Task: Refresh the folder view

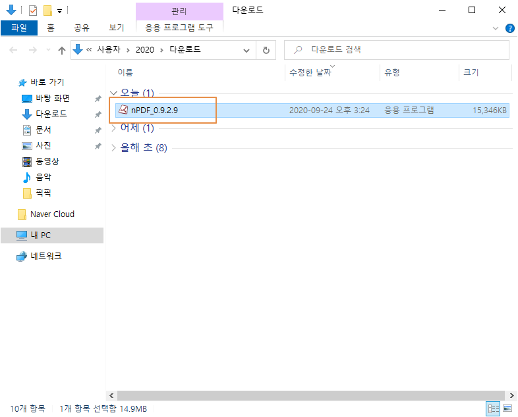Action: [x=266, y=51]
